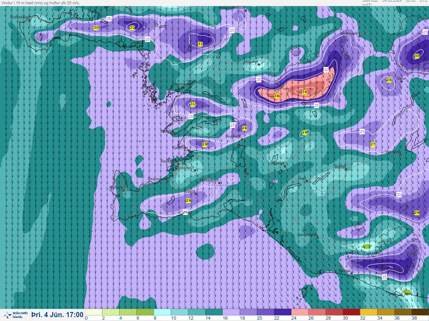
Task: Click the Hæll station label
Action: click(x=302, y=179)
